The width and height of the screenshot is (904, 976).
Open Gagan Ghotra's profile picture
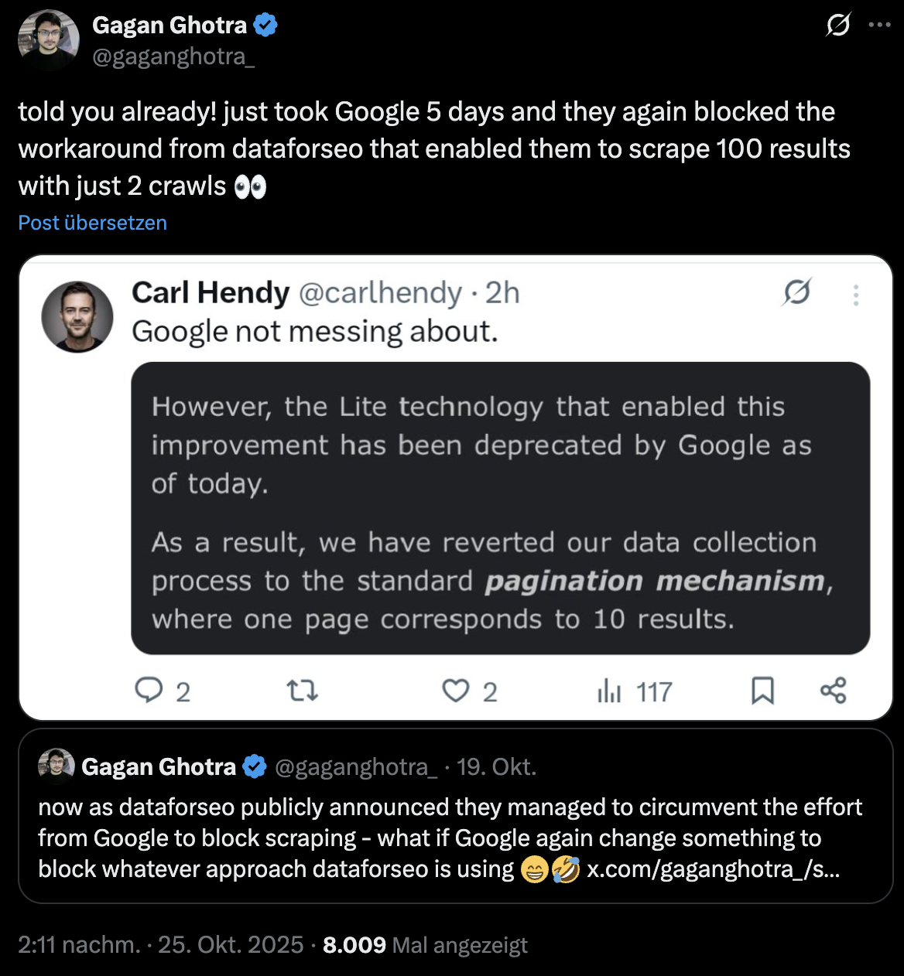(x=48, y=40)
